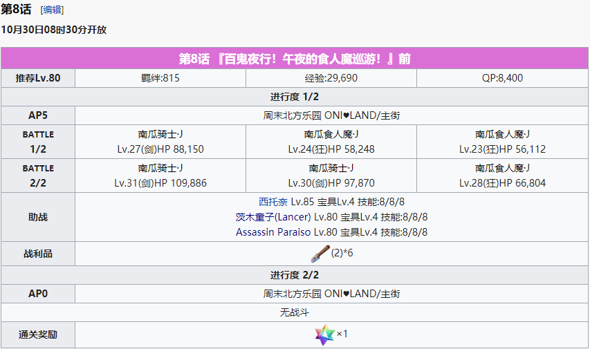Click the ONI♥LAND/主街 location in the AP0 row

click(x=331, y=294)
